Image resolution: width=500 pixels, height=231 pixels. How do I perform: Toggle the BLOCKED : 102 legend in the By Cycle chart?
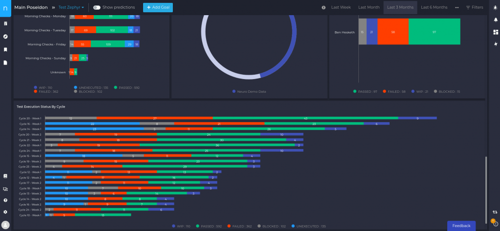coord(271,226)
